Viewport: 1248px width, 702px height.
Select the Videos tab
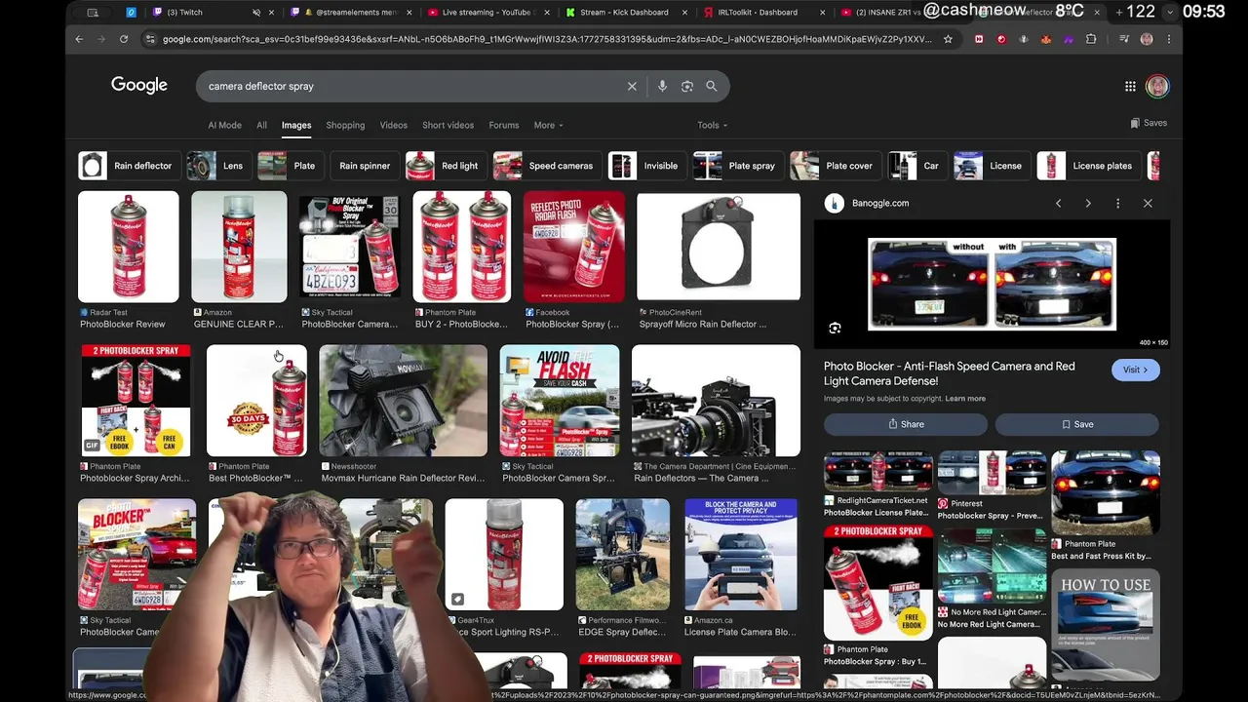point(393,125)
